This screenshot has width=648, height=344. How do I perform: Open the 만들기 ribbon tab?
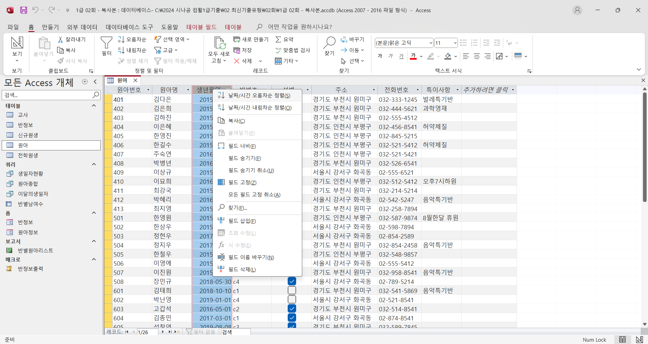coord(50,27)
